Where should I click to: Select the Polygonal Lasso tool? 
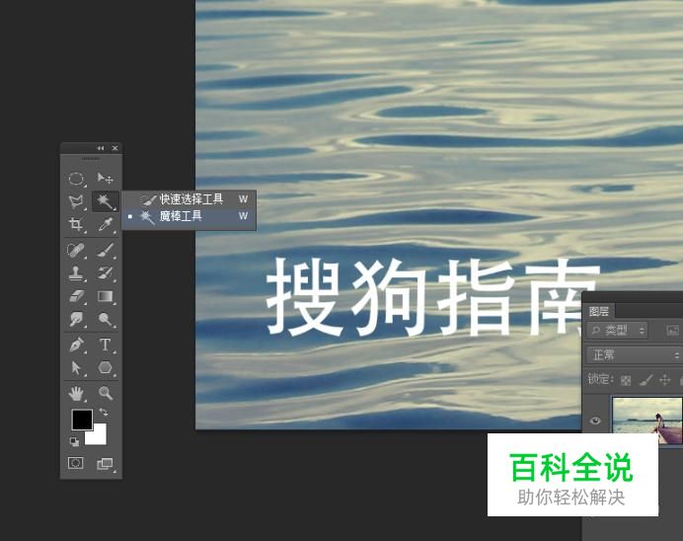tap(76, 201)
